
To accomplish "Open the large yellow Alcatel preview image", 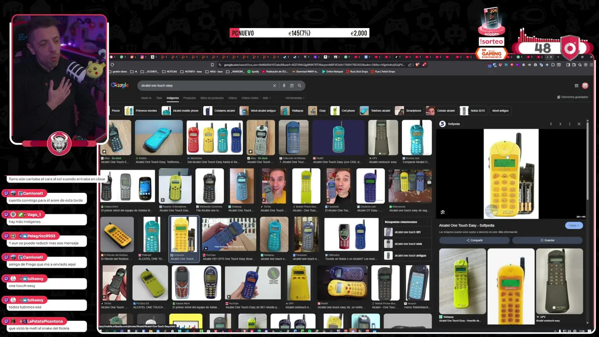I will tap(511, 174).
